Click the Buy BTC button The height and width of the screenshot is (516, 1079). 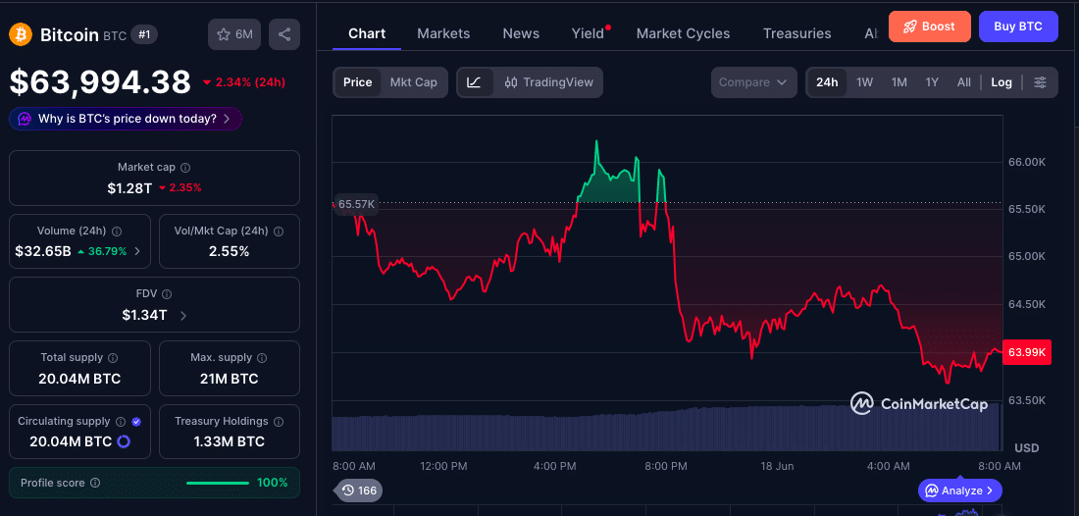pyautogui.click(x=1018, y=26)
